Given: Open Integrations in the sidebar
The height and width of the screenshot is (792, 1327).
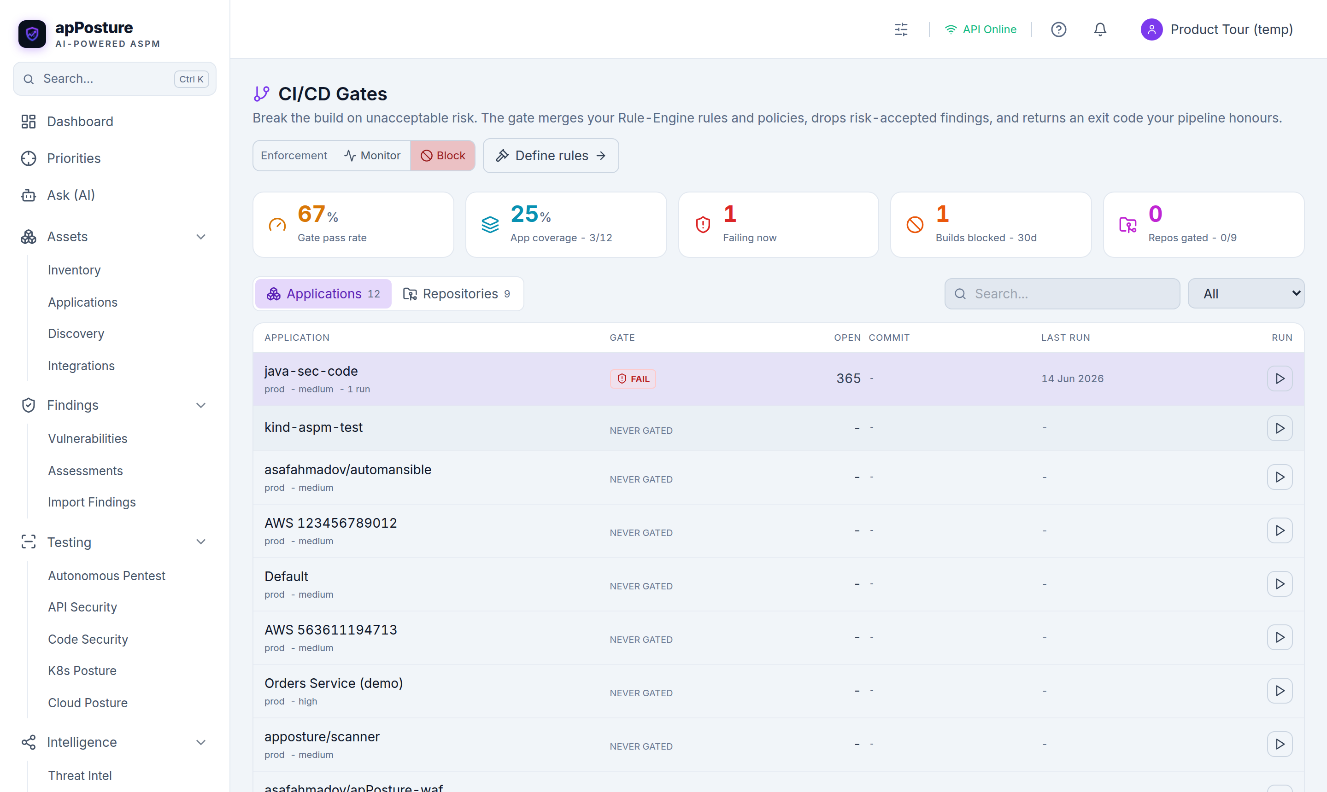Looking at the screenshot, I should tap(81, 366).
